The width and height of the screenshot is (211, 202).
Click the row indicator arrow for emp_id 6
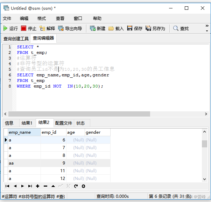click(x=6, y=140)
